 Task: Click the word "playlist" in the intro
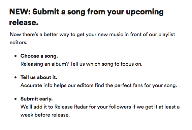[x=167, y=35]
